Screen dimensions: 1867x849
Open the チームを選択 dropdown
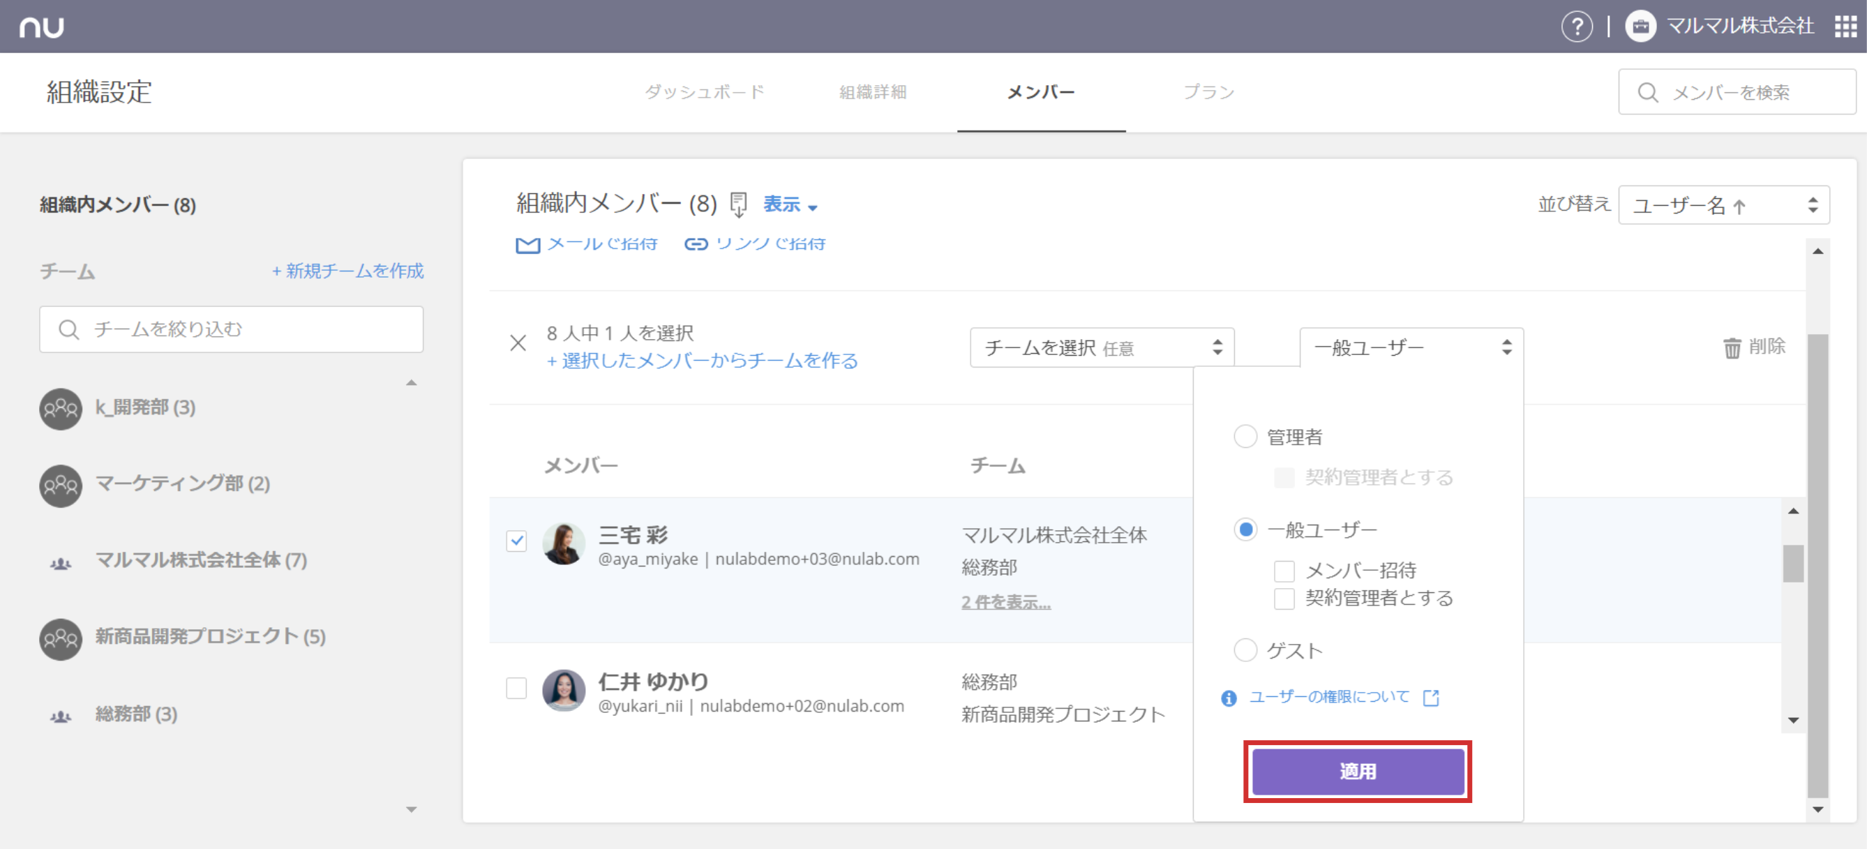(1102, 347)
